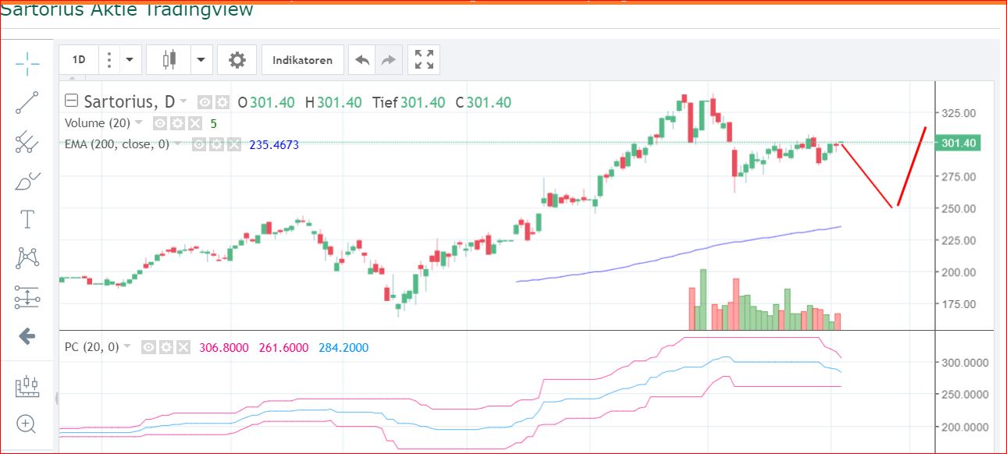Screen dimensions: 1007x454
Task: Open the Indikatoren menu
Action: [302, 60]
